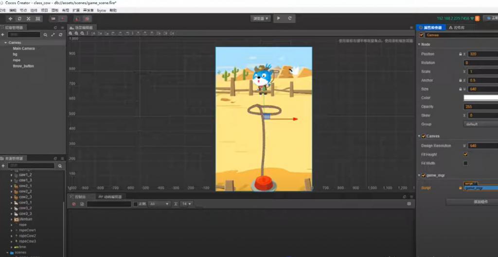Select the Scale transform tool

(x=29, y=19)
